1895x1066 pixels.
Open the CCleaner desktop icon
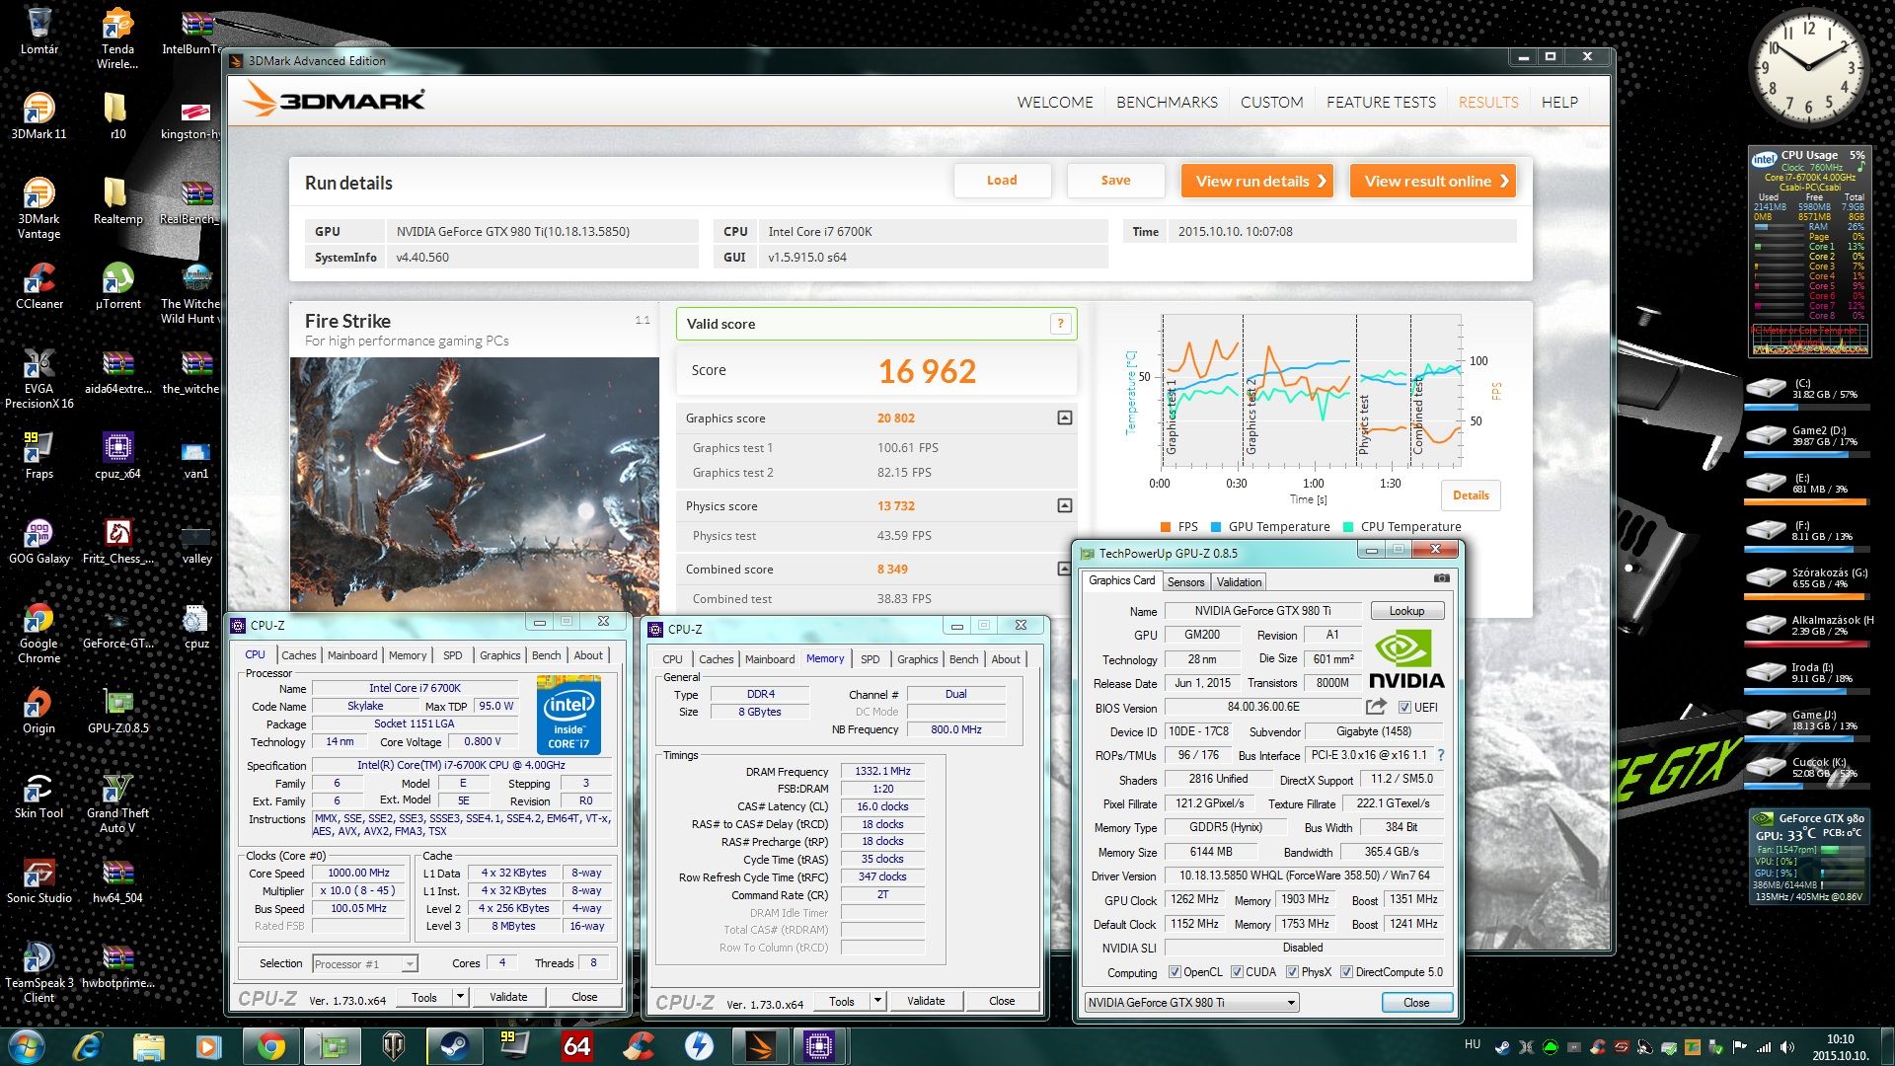click(38, 286)
